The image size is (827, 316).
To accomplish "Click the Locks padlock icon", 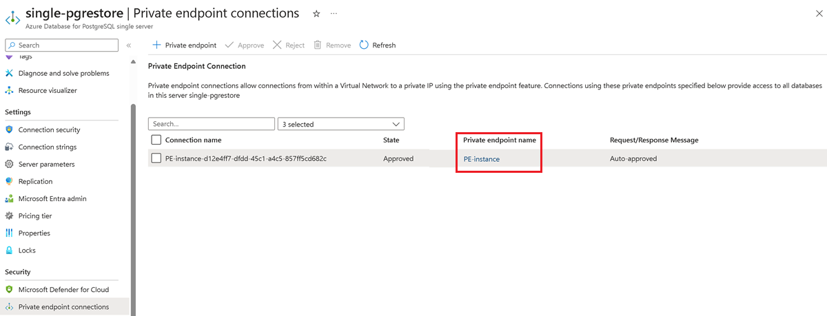I will click(x=10, y=250).
